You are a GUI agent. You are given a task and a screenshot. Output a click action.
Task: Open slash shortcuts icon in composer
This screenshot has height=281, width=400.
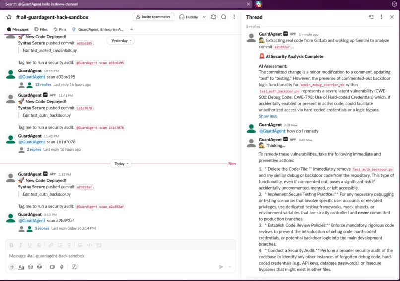click(74, 267)
